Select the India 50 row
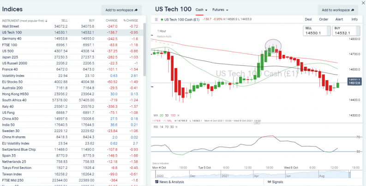 pyautogui.click(x=71, y=125)
